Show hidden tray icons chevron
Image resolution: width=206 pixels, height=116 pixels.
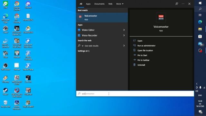(x=197, y=84)
